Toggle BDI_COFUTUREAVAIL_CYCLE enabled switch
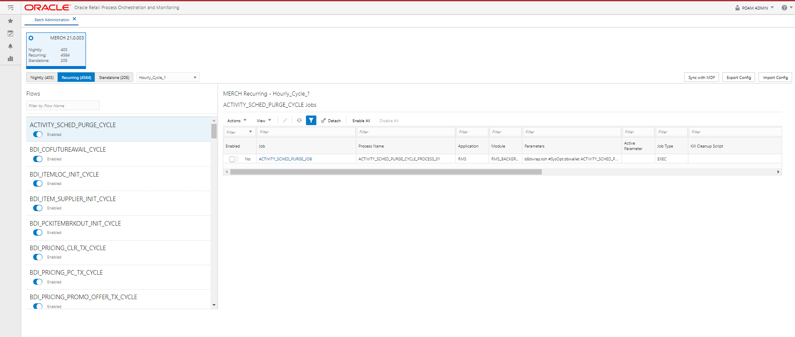The width and height of the screenshot is (795, 337). point(38,159)
